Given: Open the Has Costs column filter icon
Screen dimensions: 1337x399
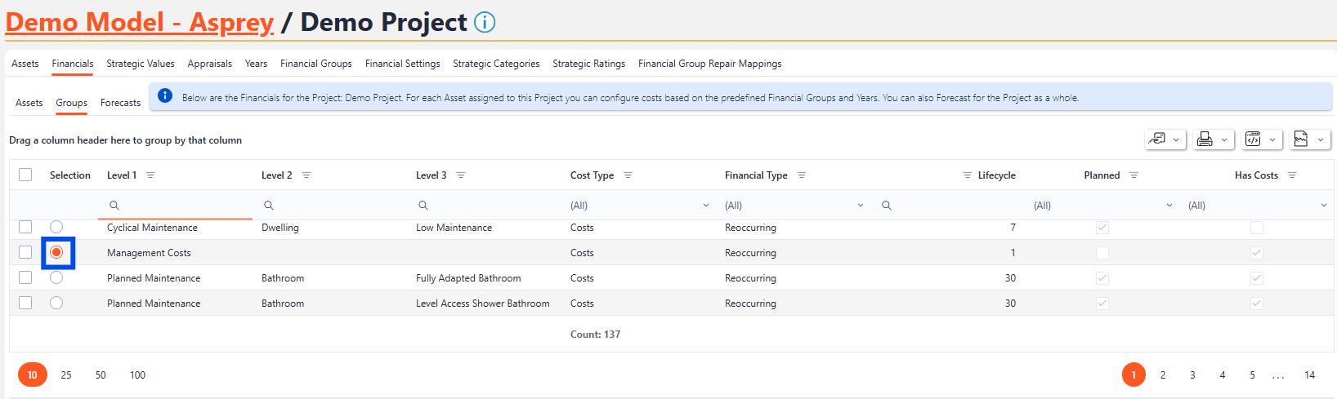Looking at the screenshot, I should click(1292, 175).
